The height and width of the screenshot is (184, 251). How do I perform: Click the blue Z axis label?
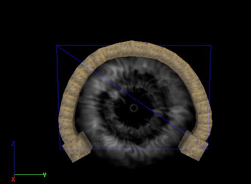[13, 143]
